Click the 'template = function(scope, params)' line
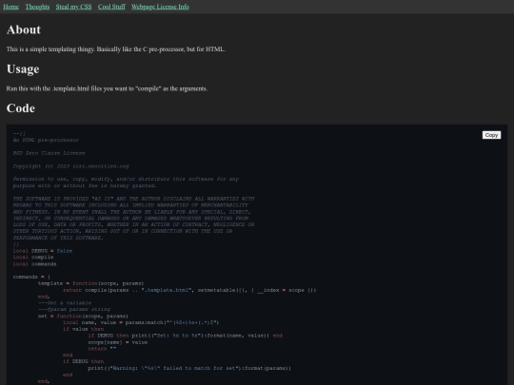The height and width of the screenshot is (385, 514). pos(90,283)
